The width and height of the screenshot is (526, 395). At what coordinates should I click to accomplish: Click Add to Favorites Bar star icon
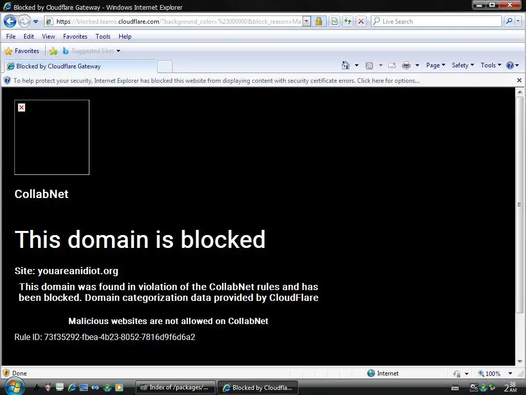[x=53, y=51]
